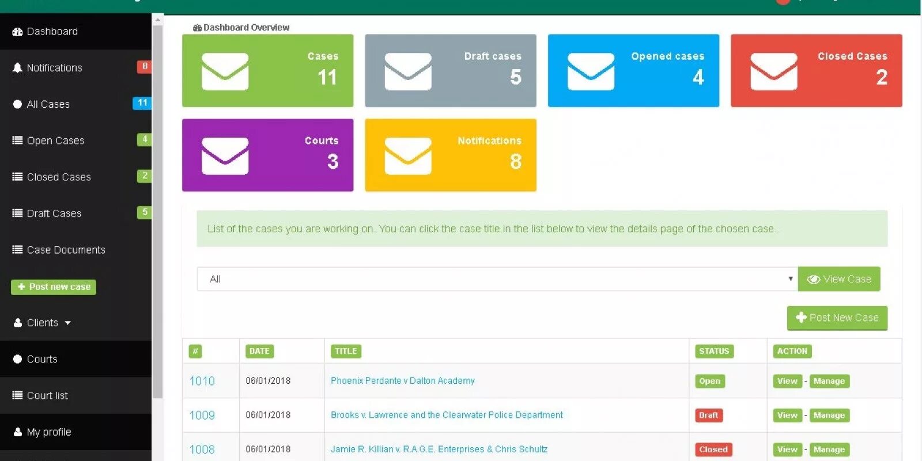The height and width of the screenshot is (461, 922).
Task: Open Notifications in the sidebar menu
Action: pos(75,68)
